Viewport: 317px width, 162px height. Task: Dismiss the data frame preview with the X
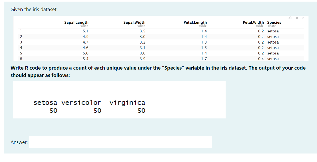coord(303,18)
